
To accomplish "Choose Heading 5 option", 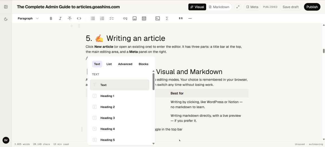I will [119, 140].
